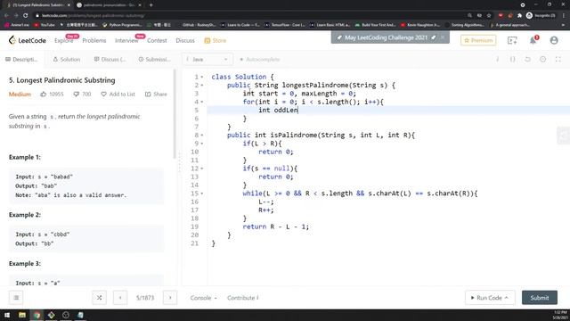Screen dimensions: 570x321
Task: Click the Medium difficulty label
Action: tap(20, 95)
